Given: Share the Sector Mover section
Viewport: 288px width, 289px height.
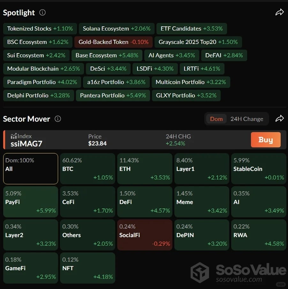Looking at the screenshot, I should click(279, 118).
